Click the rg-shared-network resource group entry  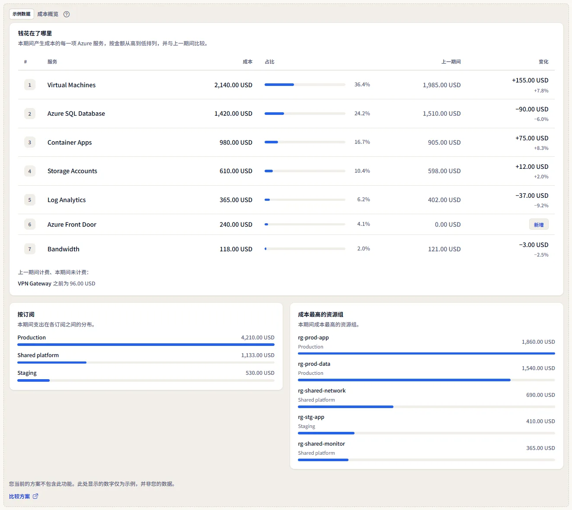click(x=426, y=397)
